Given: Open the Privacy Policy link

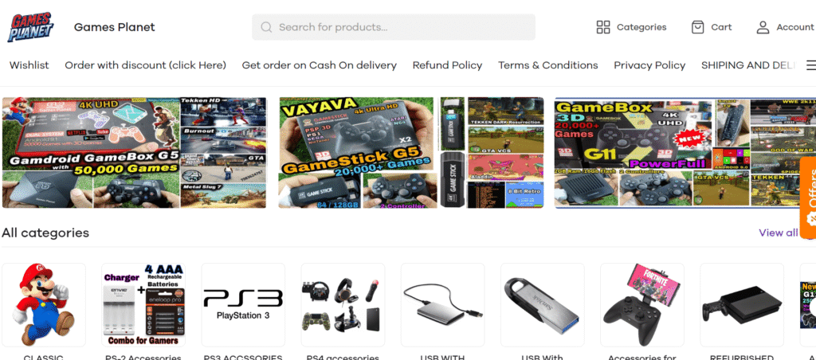Looking at the screenshot, I should (x=649, y=65).
